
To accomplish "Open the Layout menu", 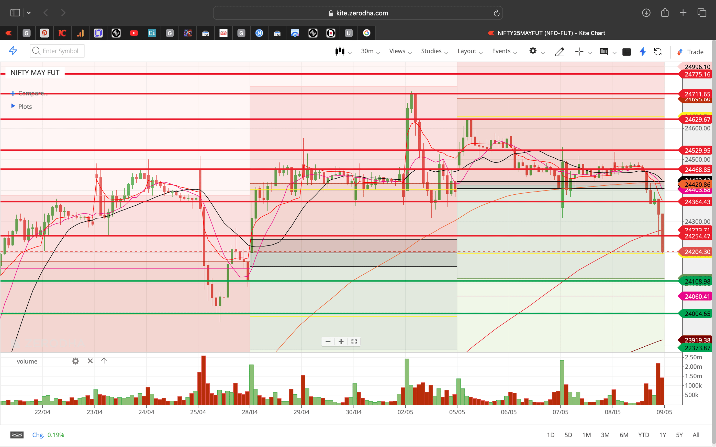I will (467, 51).
